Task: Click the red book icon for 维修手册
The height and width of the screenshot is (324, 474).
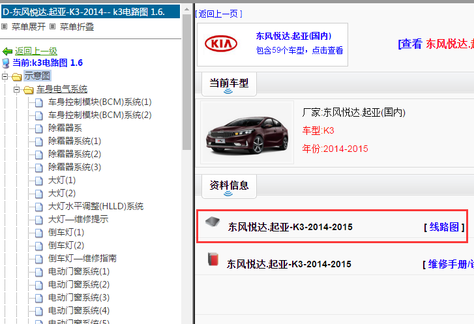Action: (213, 259)
